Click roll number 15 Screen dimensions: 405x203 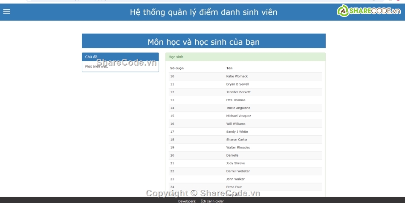tap(172, 116)
